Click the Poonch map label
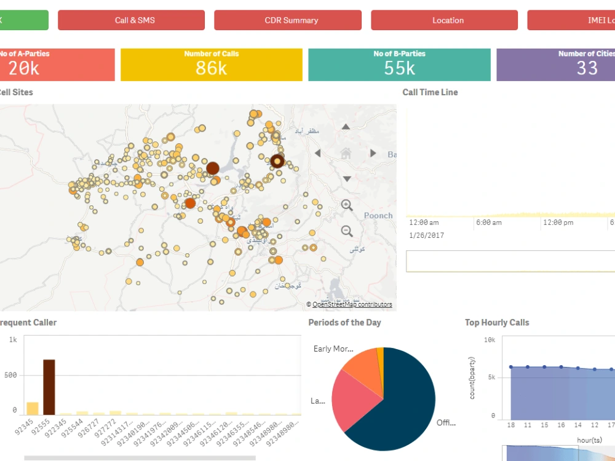 [378, 215]
